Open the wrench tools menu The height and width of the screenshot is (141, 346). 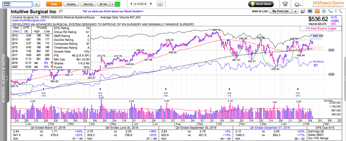[330, 11]
